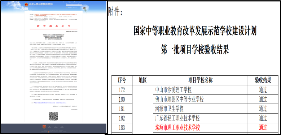Click the rightmost link above the search box
Image resolution: width=281 pixels, height=135 pixels.
(80, 2)
